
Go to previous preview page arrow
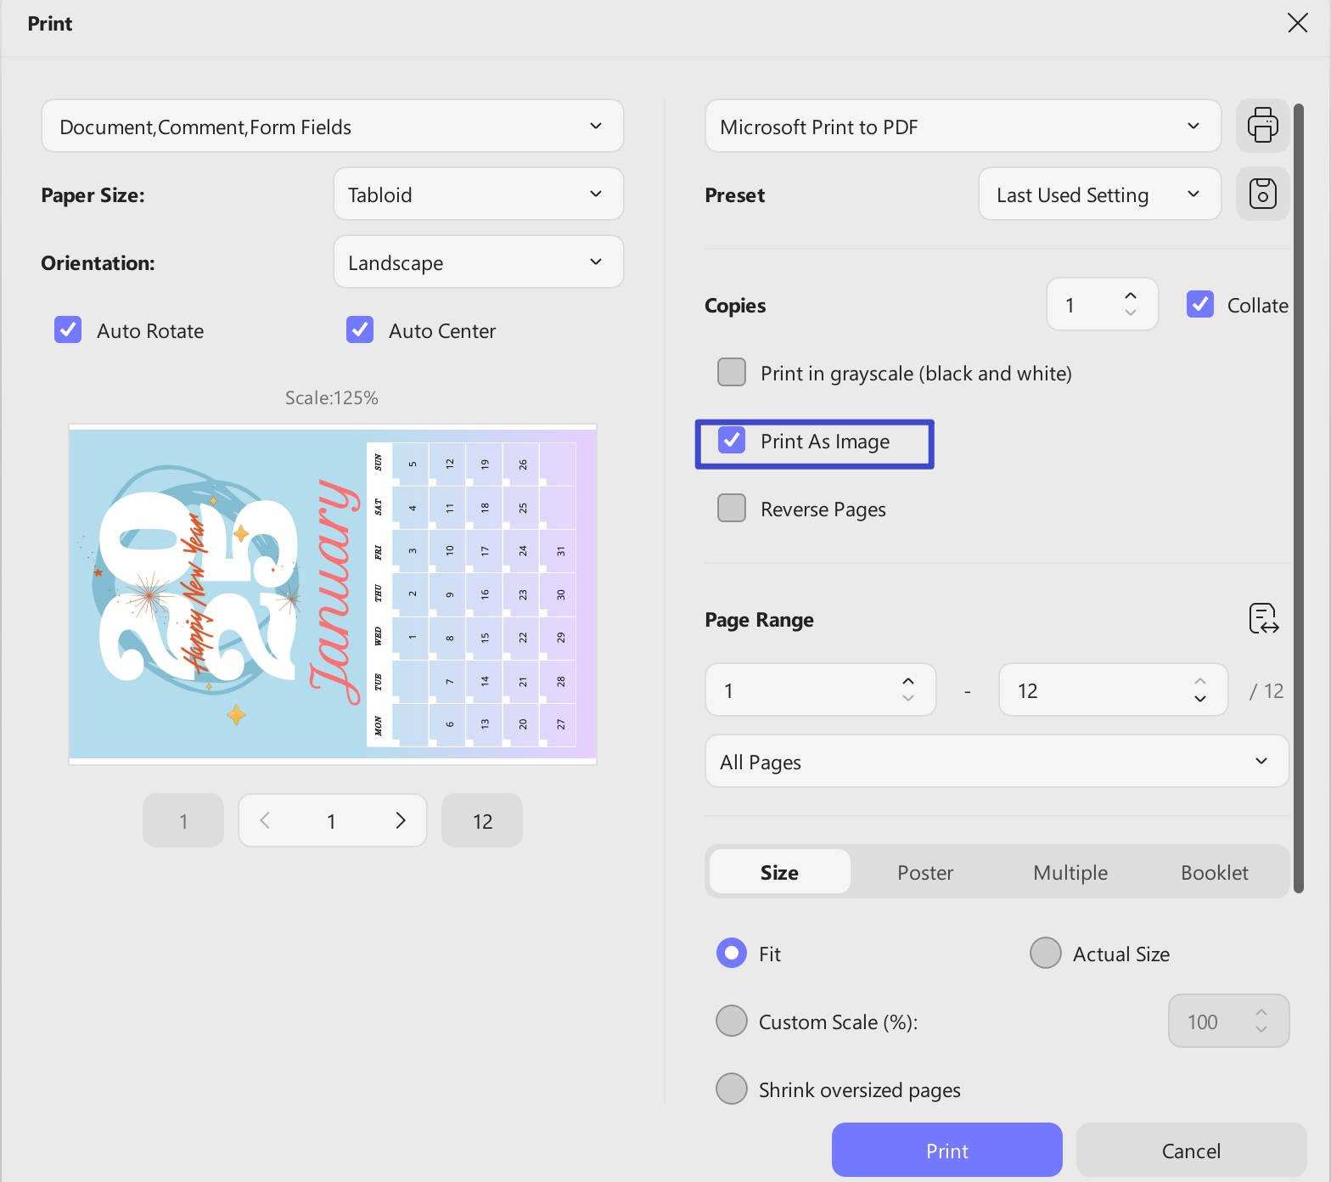(x=265, y=820)
